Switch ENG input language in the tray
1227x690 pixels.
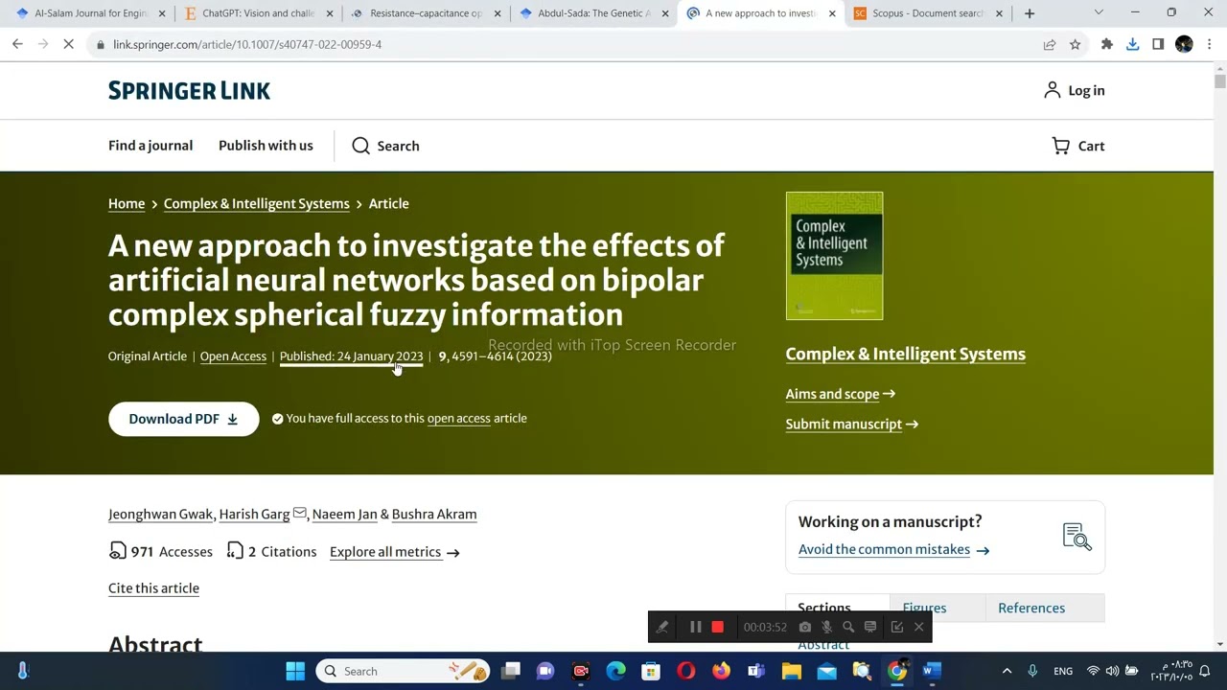(x=1063, y=671)
